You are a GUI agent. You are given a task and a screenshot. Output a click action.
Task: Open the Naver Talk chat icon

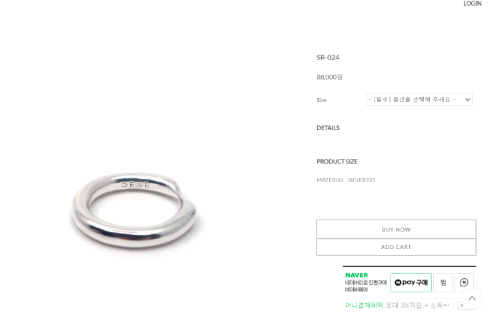click(x=464, y=282)
